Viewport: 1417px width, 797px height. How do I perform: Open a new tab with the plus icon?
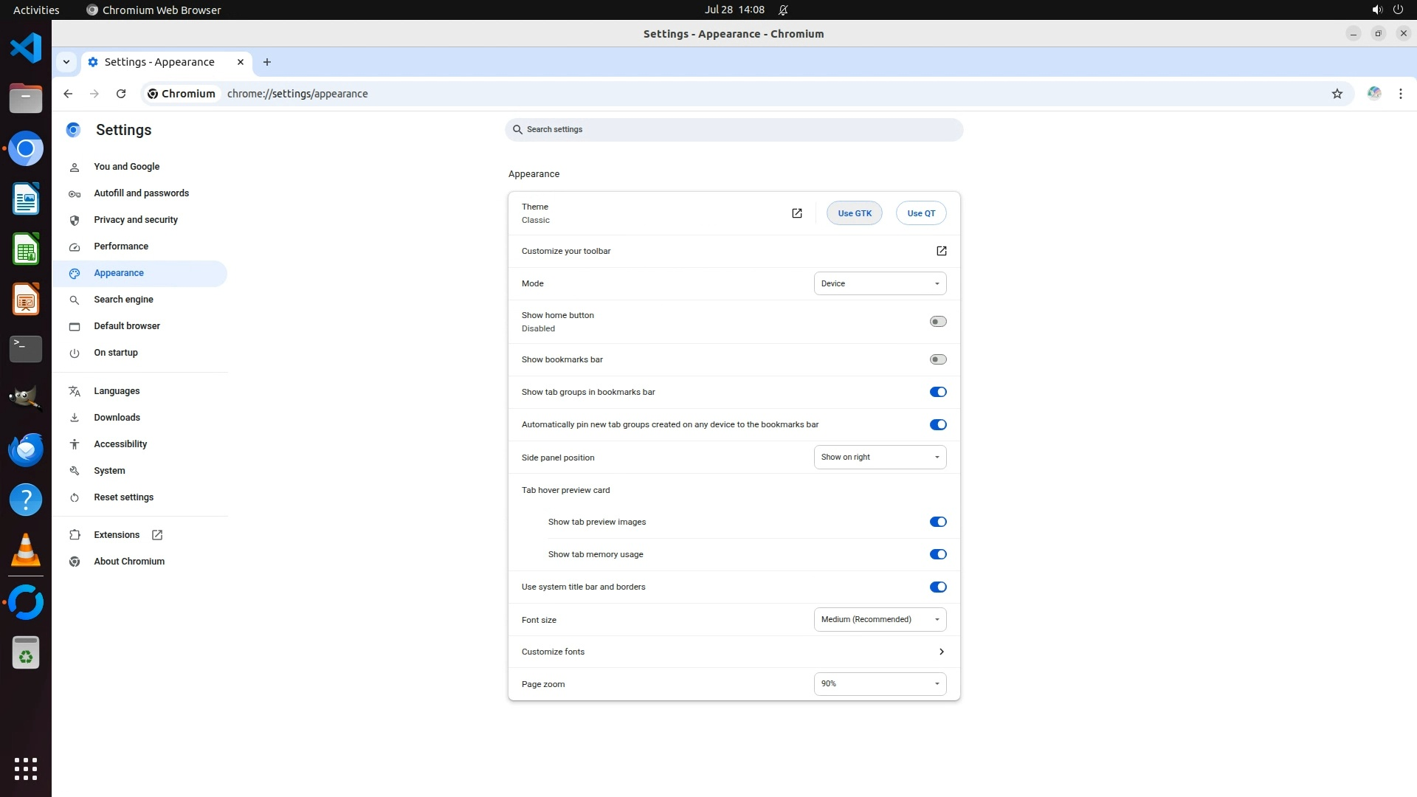point(267,62)
